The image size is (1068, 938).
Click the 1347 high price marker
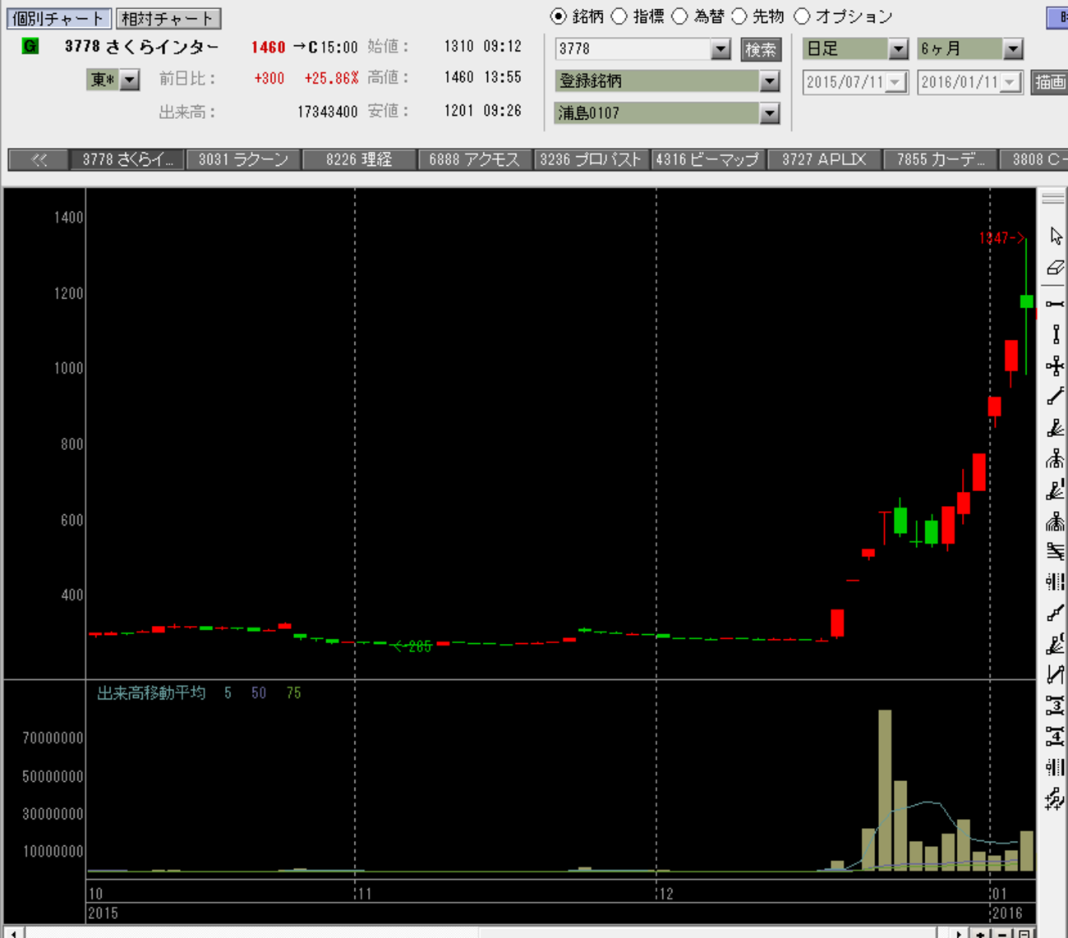[x=1001, y=238]
